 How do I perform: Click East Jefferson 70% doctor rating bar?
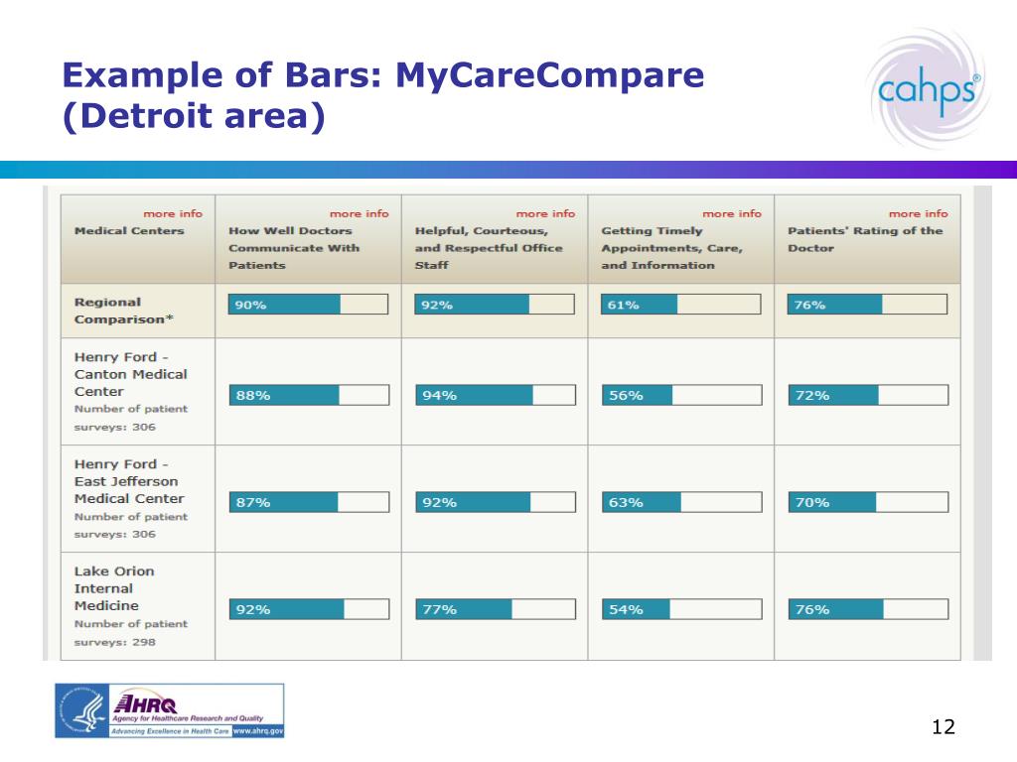pyautogui.click(x=868, y=502)
